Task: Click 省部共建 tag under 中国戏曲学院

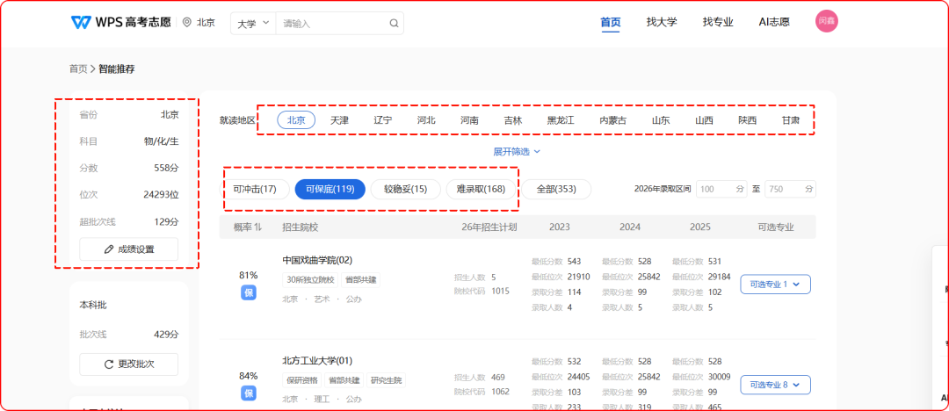Action: (361, 279)
